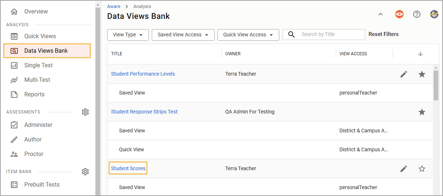Click Saved View under Student Response Strips Test
The width and height of the screenshot is (443, 196).
click(x=132, y=131)
